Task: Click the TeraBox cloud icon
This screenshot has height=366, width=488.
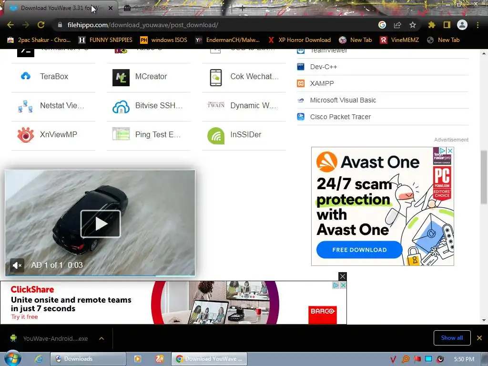Action: coord(26,76)
